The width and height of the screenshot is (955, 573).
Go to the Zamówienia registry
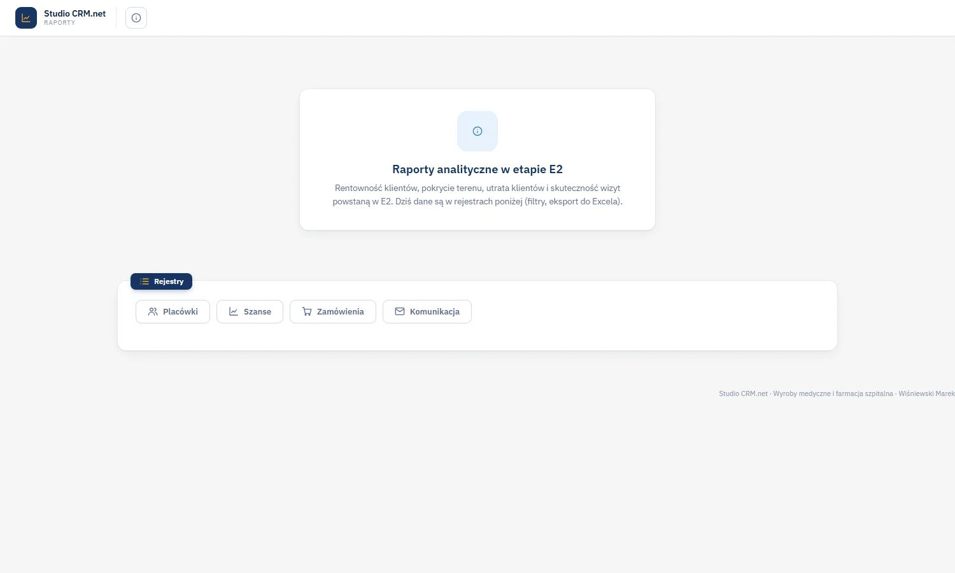pos(333,312)
